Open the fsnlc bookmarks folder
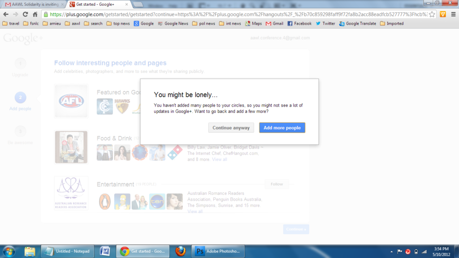459x258 pixels. tap(31, 23)
